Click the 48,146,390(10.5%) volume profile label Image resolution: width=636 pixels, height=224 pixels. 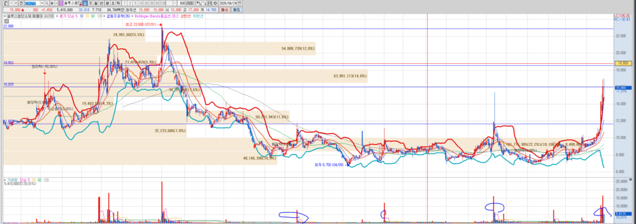(x=260, y=159)
